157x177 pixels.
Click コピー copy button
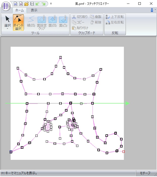(78, 22)
